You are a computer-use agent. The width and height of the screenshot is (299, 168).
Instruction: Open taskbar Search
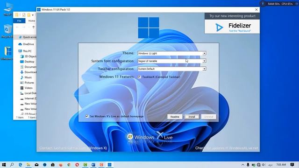12,165
